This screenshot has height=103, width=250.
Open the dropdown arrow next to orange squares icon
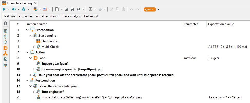click(40, 9)
